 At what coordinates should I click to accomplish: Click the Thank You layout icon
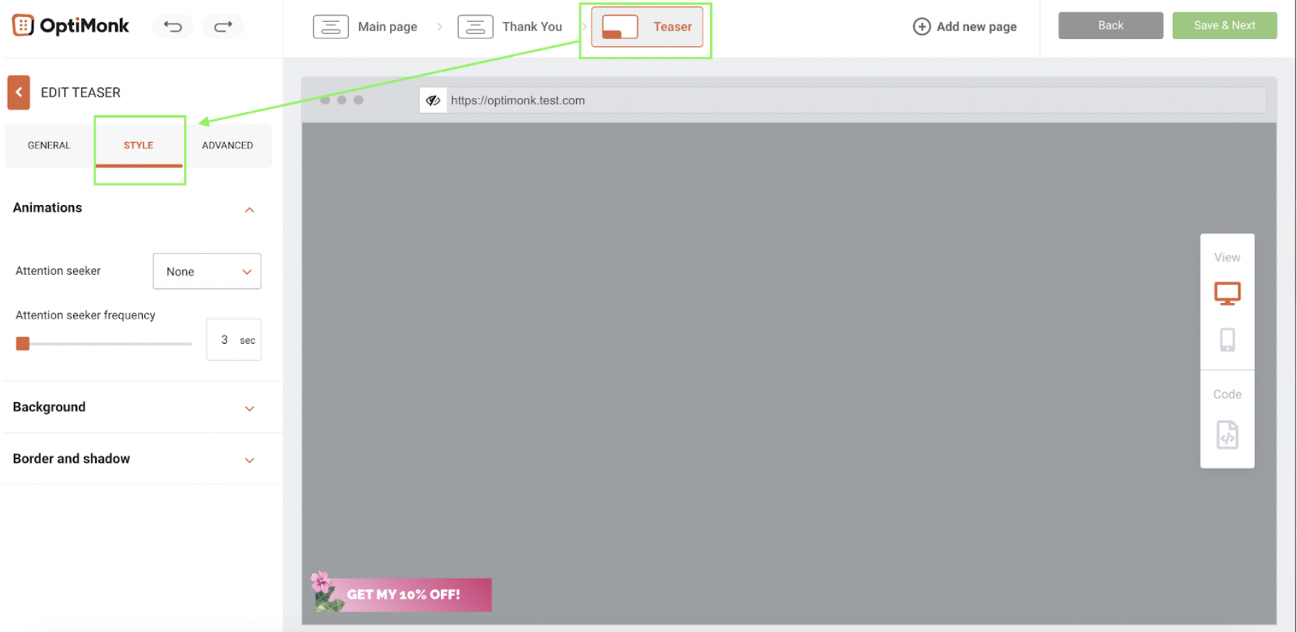[x=475, y=27]
